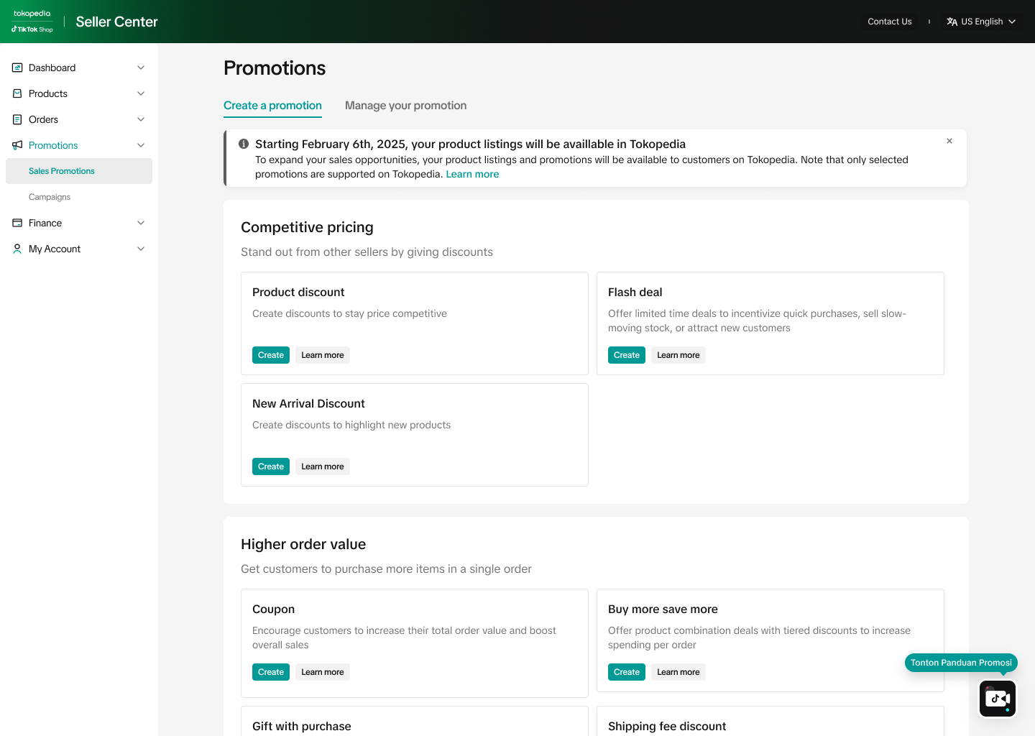Click Learn more for Coupon

[322, 672]
